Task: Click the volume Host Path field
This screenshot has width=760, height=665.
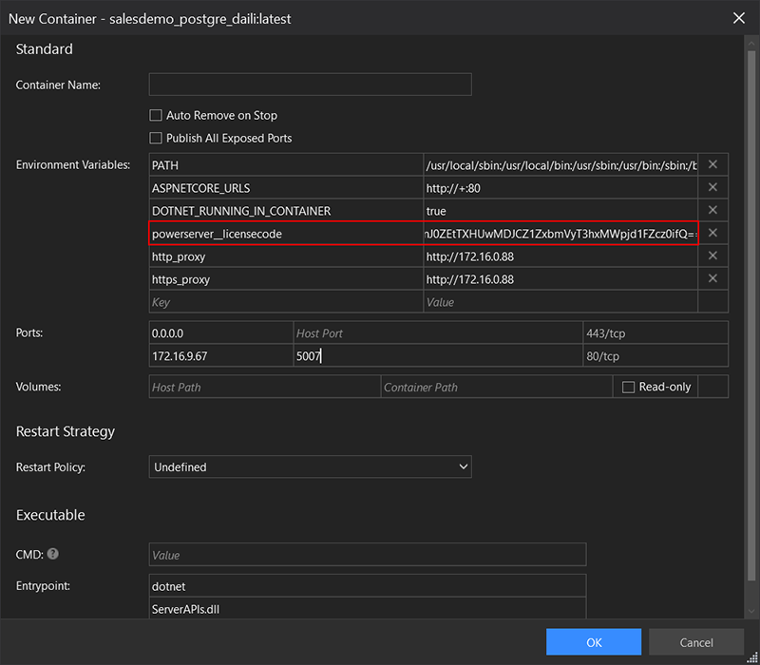Action: [x=264, y=387]
